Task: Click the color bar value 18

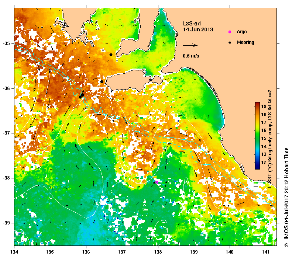Action: coord(264,115)
